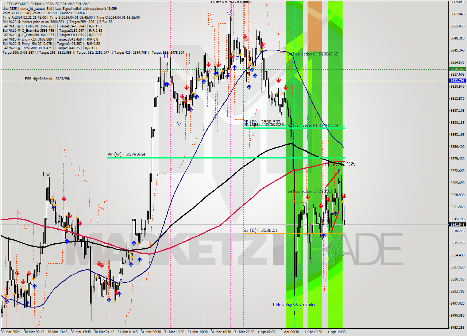Select the 'Sell %20 @ Entry -50' line
The width and height of the screenshot is (467, 336).
click(51, 43)
